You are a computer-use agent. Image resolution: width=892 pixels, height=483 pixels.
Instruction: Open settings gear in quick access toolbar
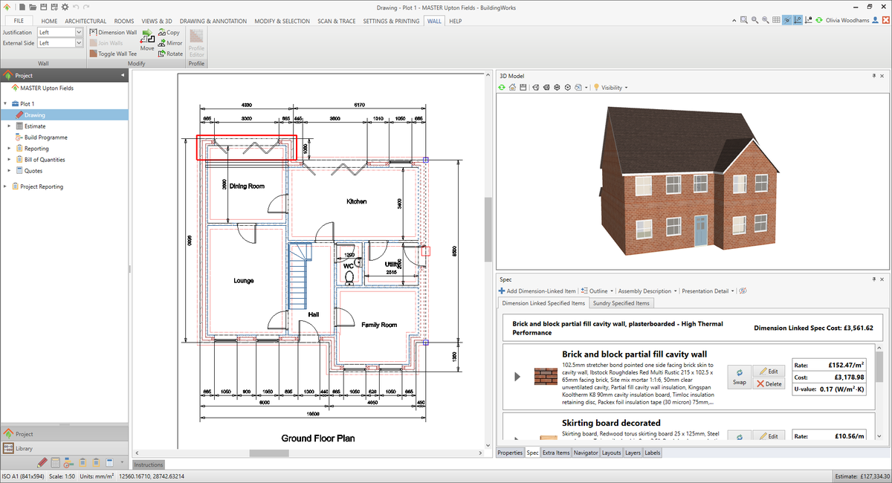[x=65, y=7]
